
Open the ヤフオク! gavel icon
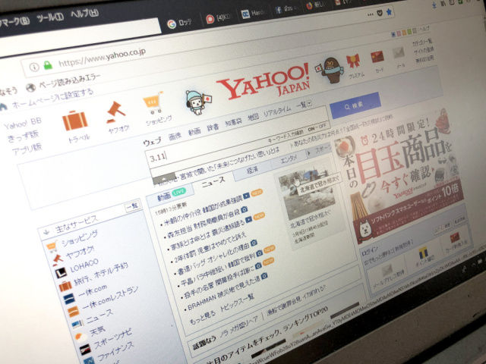point(116,112)
